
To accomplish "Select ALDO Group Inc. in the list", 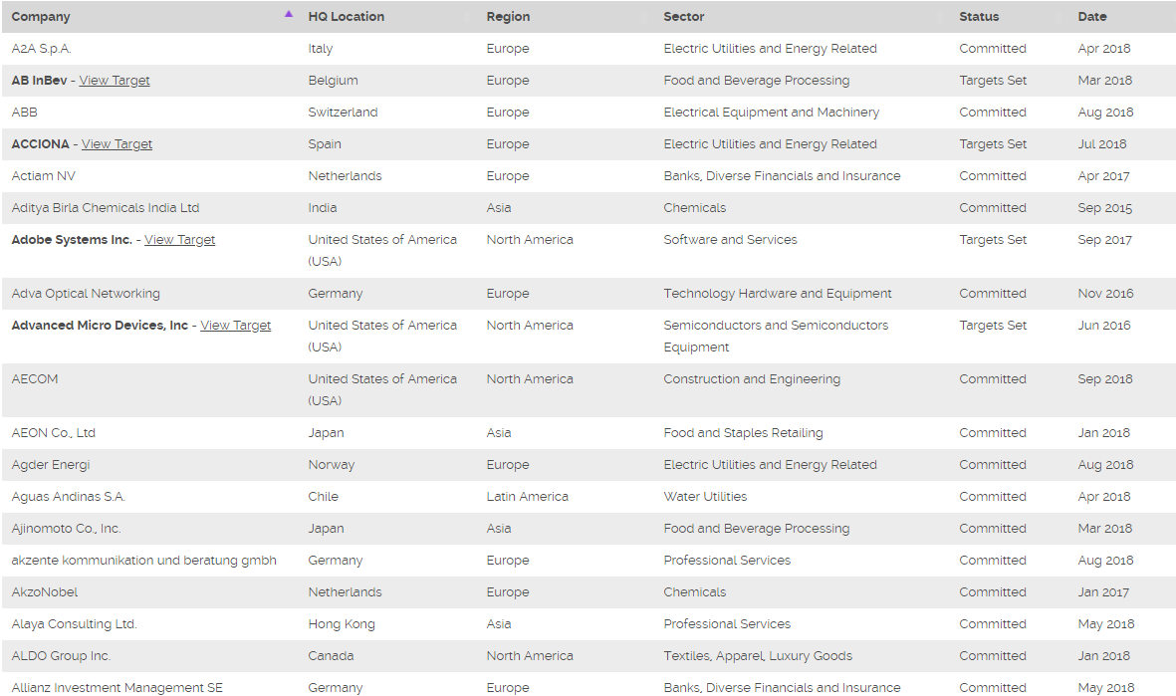I will tap(61, 656).
